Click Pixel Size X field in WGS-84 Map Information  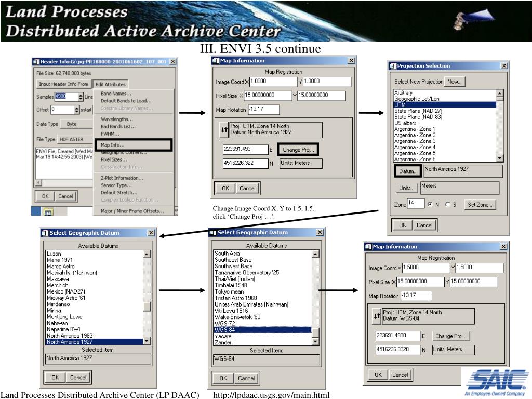(x=420, y=282)
